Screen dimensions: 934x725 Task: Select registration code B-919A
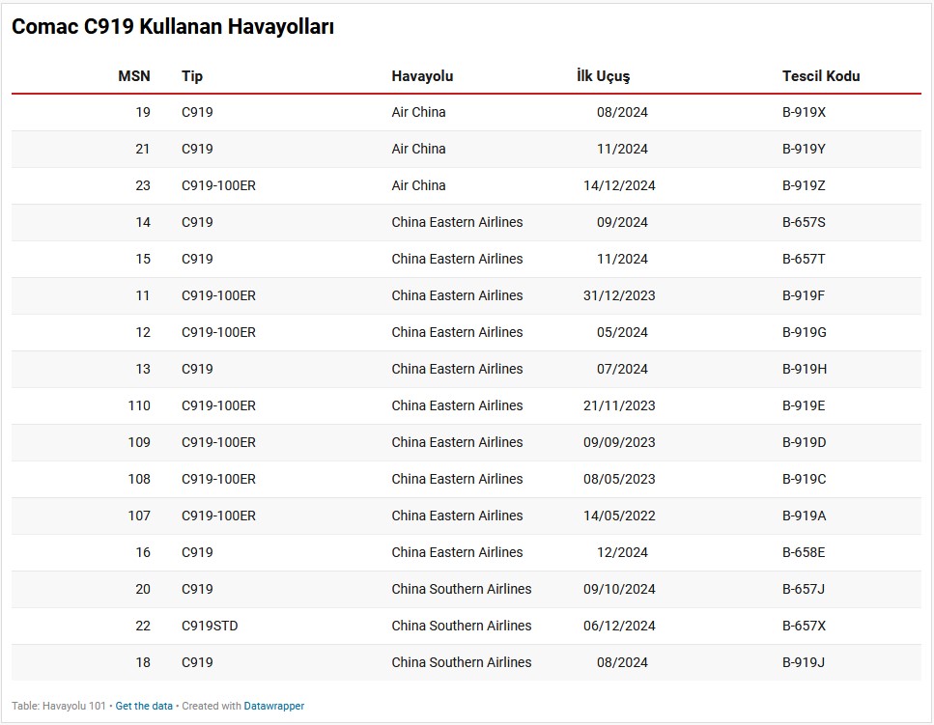pyautogui.click(x=805, y=516)
